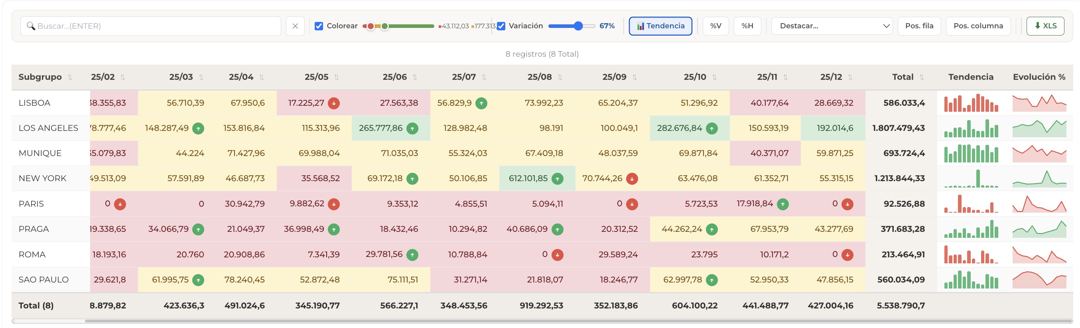Click the Pos. columna button
The image size is (1080, 328).
coord(978,26)
